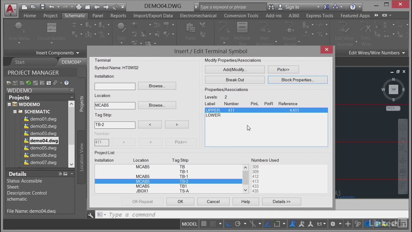Image resolution: width=412 pixels, height=232 pixels.
Task: Click the Plot printer icon
Action: 79,7
